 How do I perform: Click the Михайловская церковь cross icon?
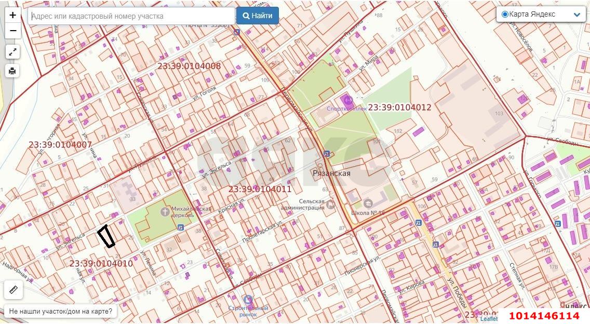(x=165, y=211)
